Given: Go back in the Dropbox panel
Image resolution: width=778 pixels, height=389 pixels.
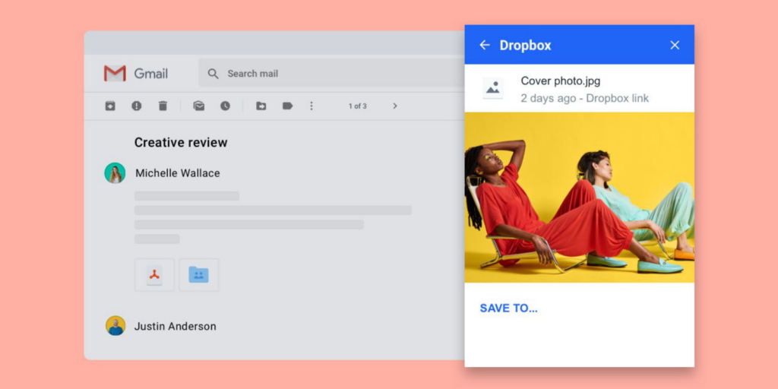Looking at the screenshot, I should (x=484, y=45).
